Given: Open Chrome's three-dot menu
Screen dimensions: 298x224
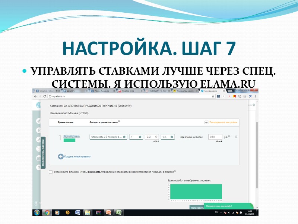Looking at the screenshot, I should 256,96.
